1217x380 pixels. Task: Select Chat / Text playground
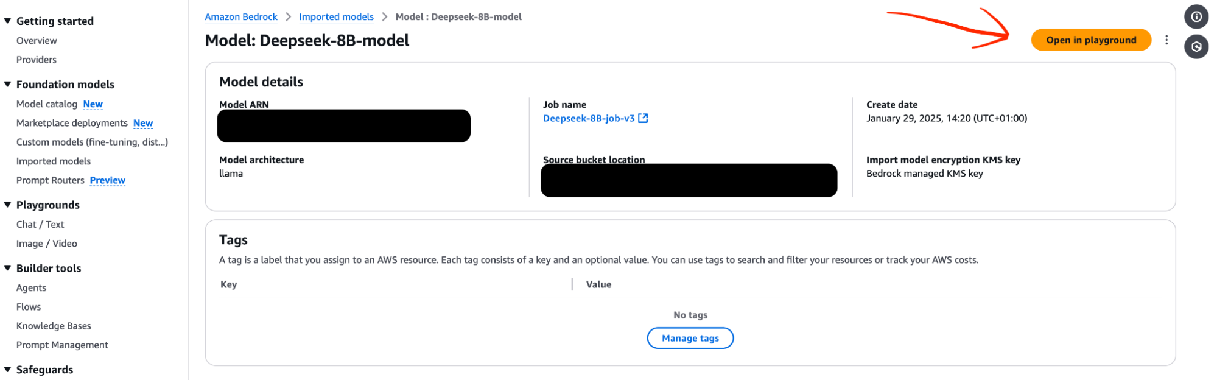point(40,224)
